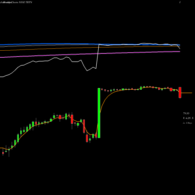Click the orange horizontal price marker at right

point(186,93)
